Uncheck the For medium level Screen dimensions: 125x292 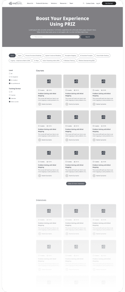point(10,80)
